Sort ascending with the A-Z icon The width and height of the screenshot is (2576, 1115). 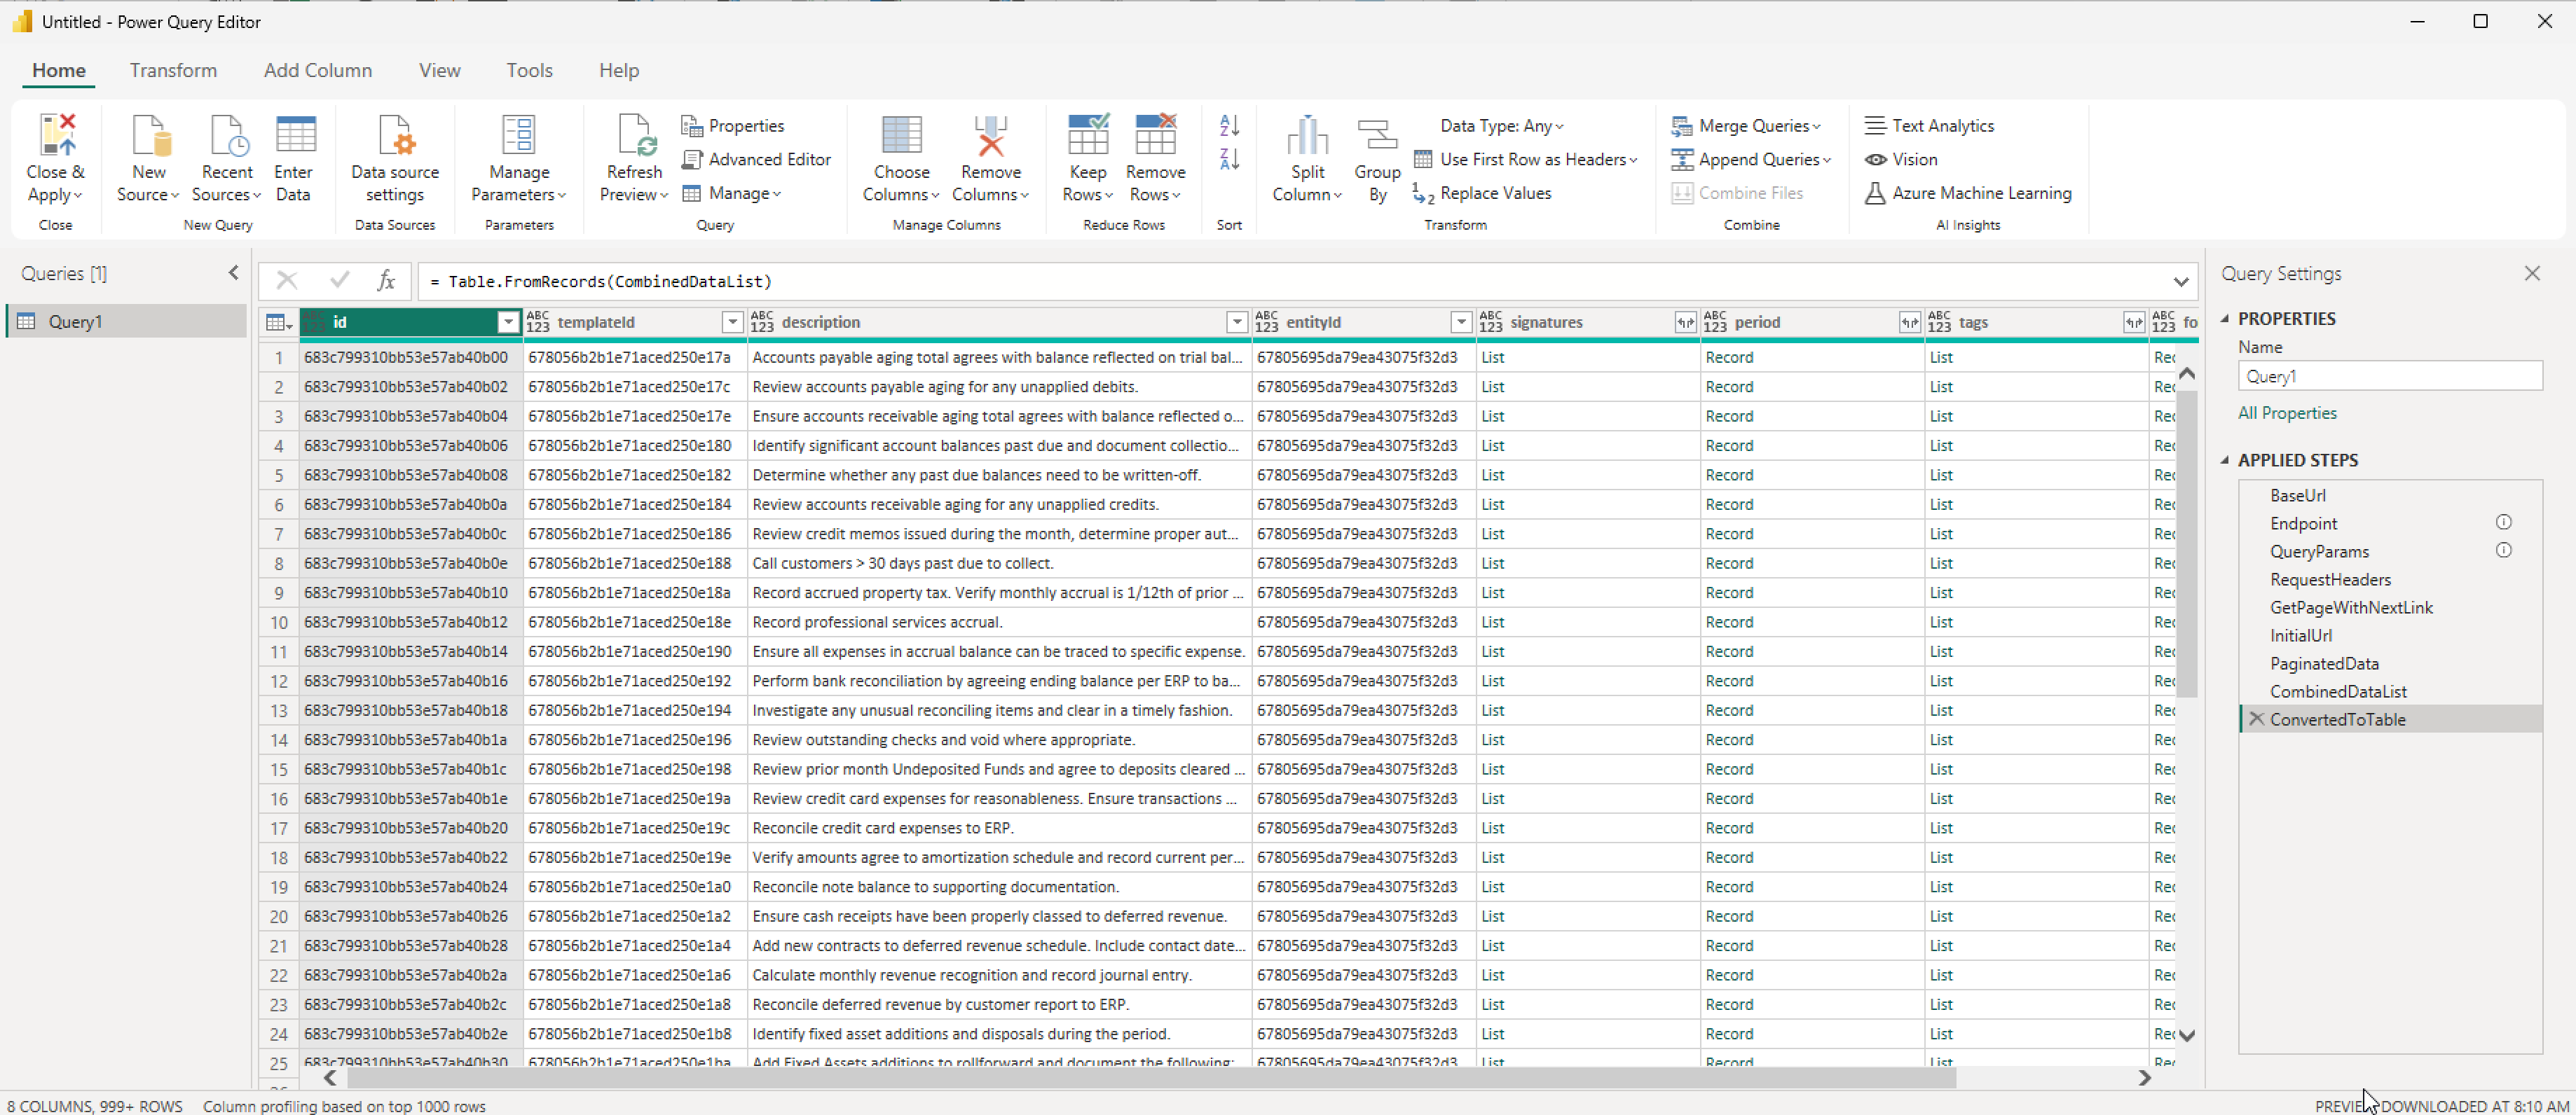tap(1229, 126)
